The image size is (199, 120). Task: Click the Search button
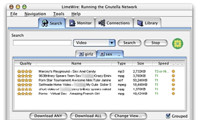pyautogui.click(x=129, y=43)
